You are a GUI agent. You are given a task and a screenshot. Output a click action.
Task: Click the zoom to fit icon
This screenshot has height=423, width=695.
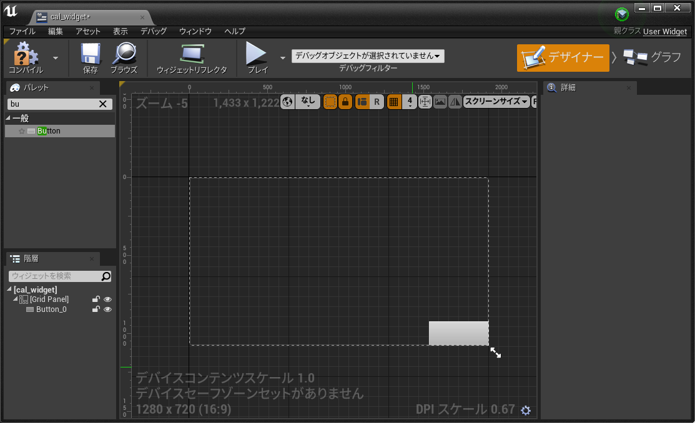(x=425, y=102)
